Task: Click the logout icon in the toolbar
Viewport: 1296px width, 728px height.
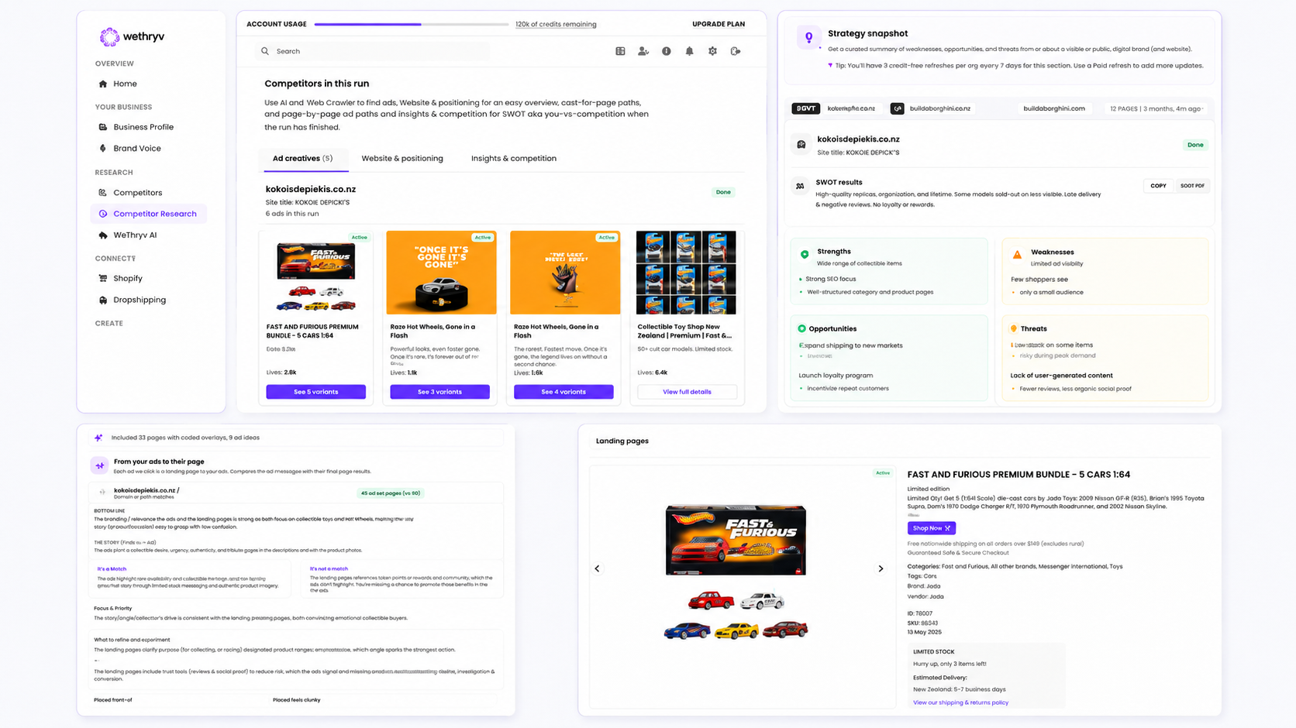Action: tap(736, 51)
